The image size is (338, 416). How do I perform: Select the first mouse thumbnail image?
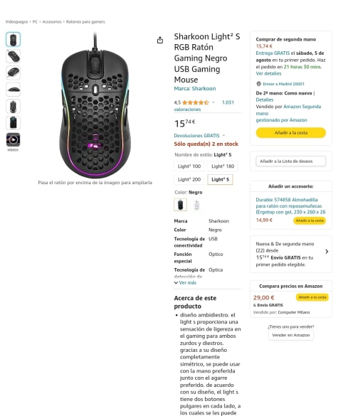point(13,40)
